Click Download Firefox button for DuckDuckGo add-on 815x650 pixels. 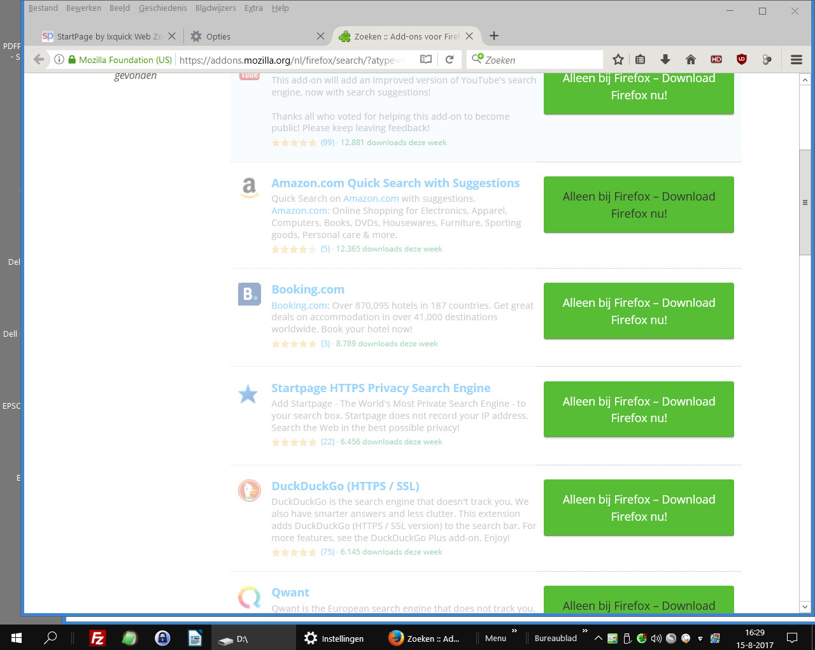coord(639,507)
